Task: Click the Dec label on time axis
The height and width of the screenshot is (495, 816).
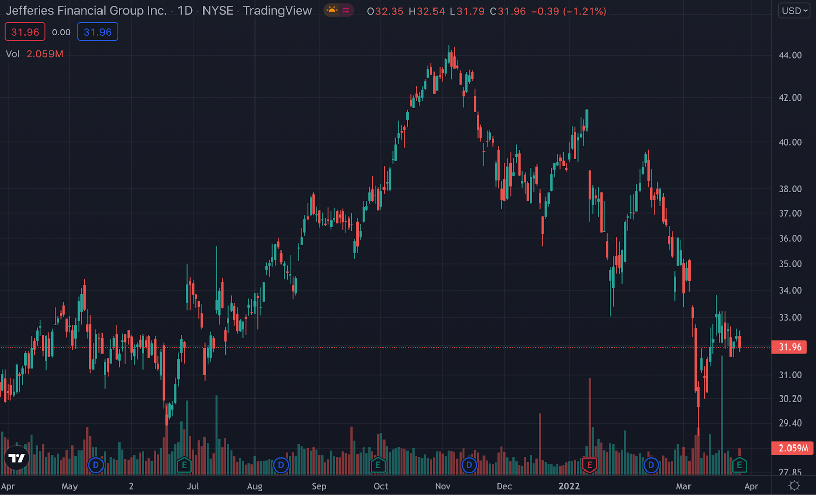Action: (x=504, y=486)
